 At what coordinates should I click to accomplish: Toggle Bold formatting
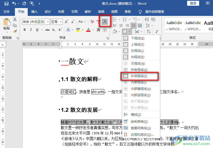click(25, 30)
